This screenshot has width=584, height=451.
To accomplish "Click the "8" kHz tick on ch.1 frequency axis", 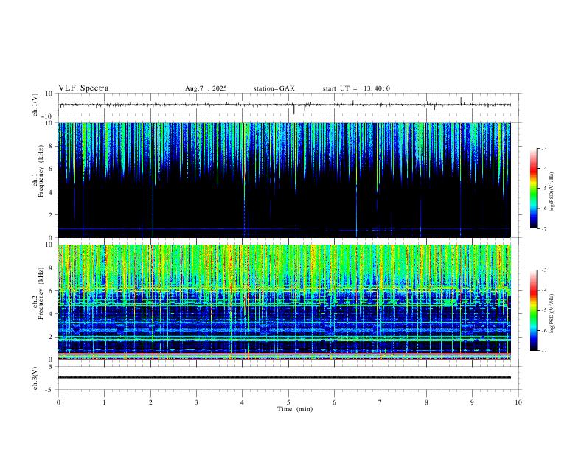I will tap(52, 146).
